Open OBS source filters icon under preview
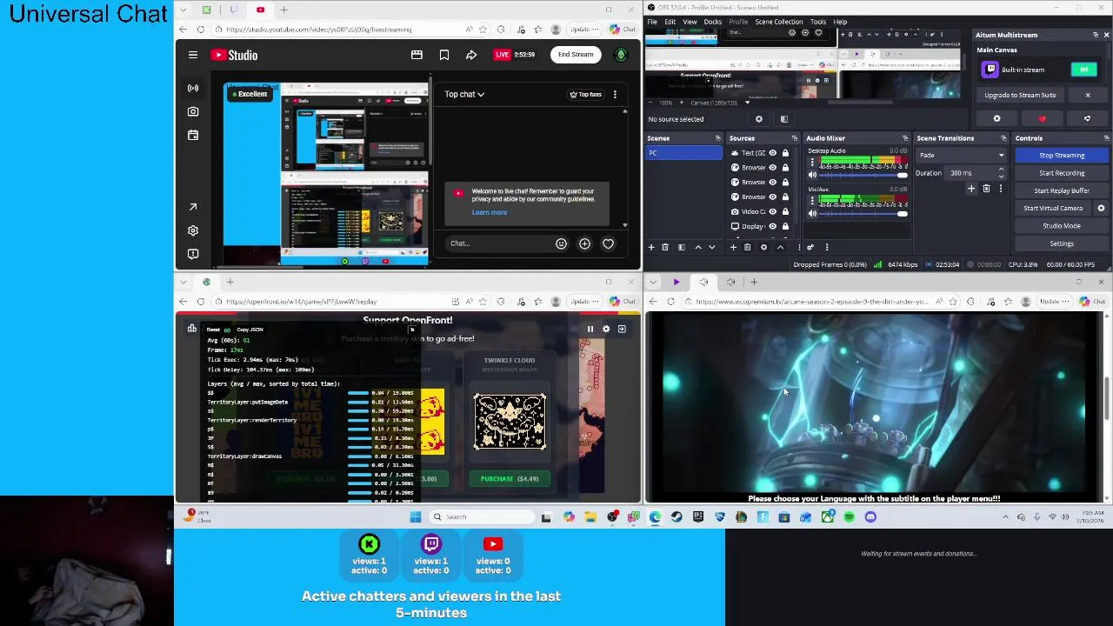The height and width of the screenshot is (626, 1113). [x=783, y=119]
